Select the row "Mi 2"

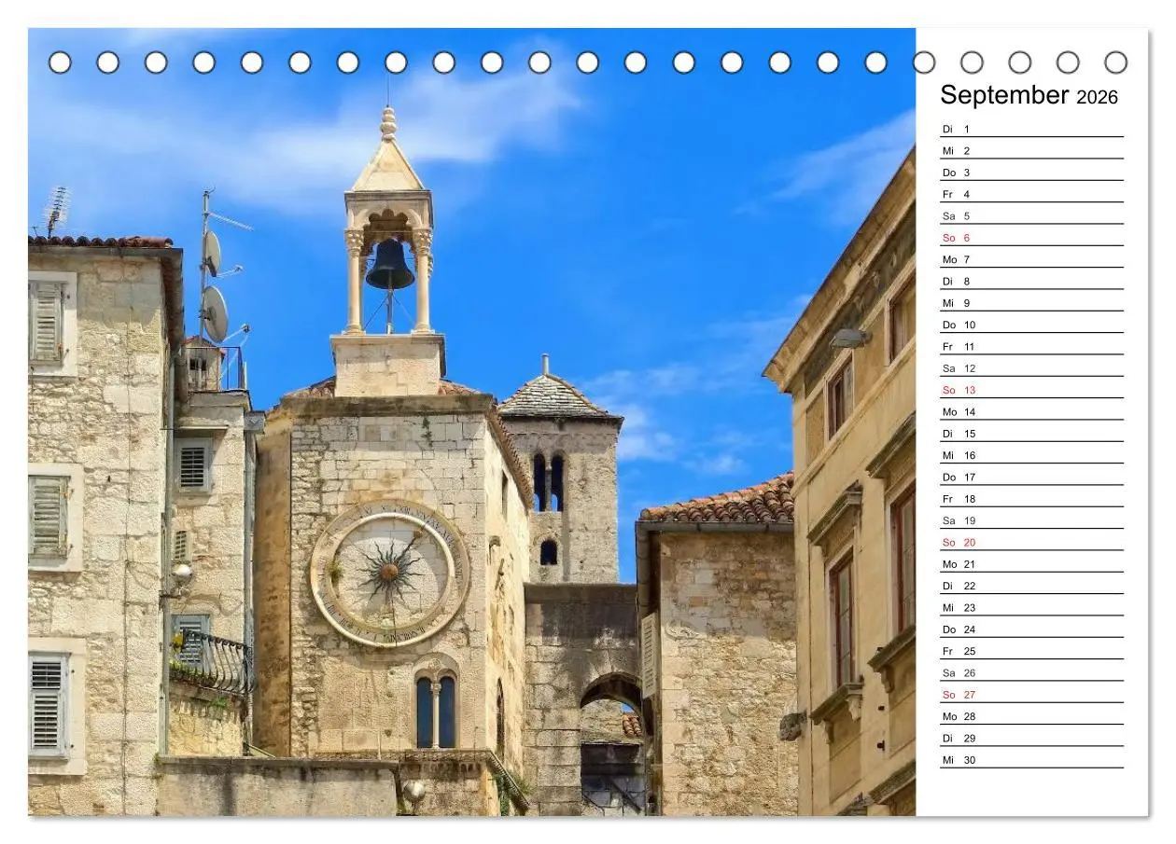coord(1031,150)
